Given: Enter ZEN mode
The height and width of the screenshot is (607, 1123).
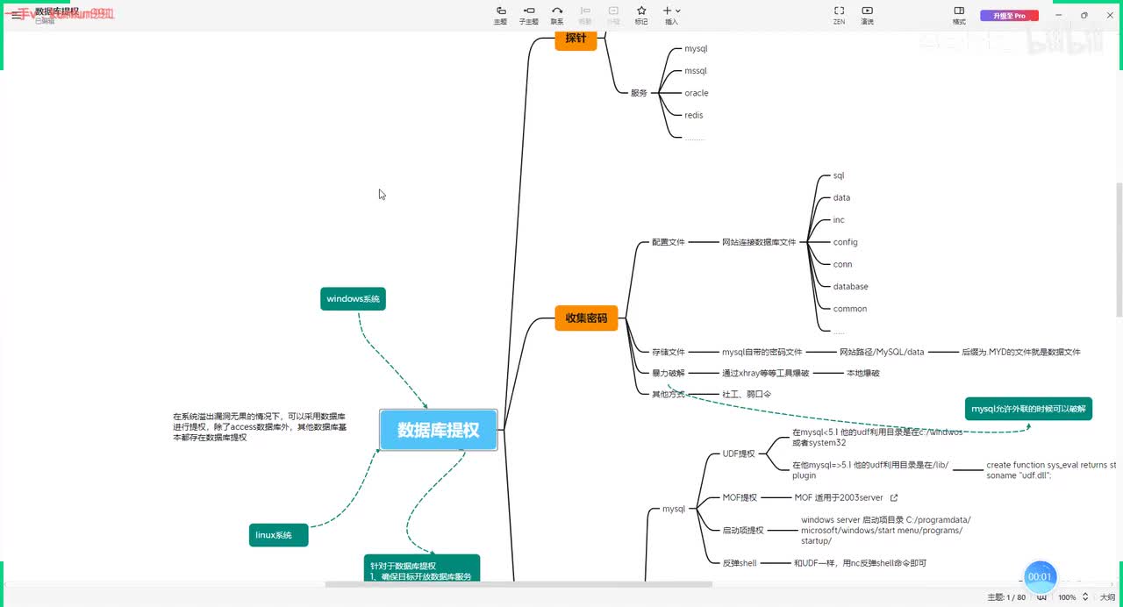Looking at the screenshot, I should click(x=839, y=15).
